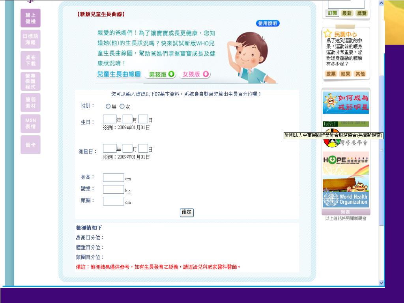Screen dimensions: 404x303
Task: Open the 日標語海報 sidebar item
Action: [x=30, y=39]
